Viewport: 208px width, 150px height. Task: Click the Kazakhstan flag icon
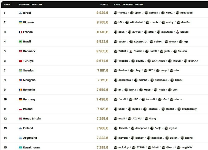point(20,147)
